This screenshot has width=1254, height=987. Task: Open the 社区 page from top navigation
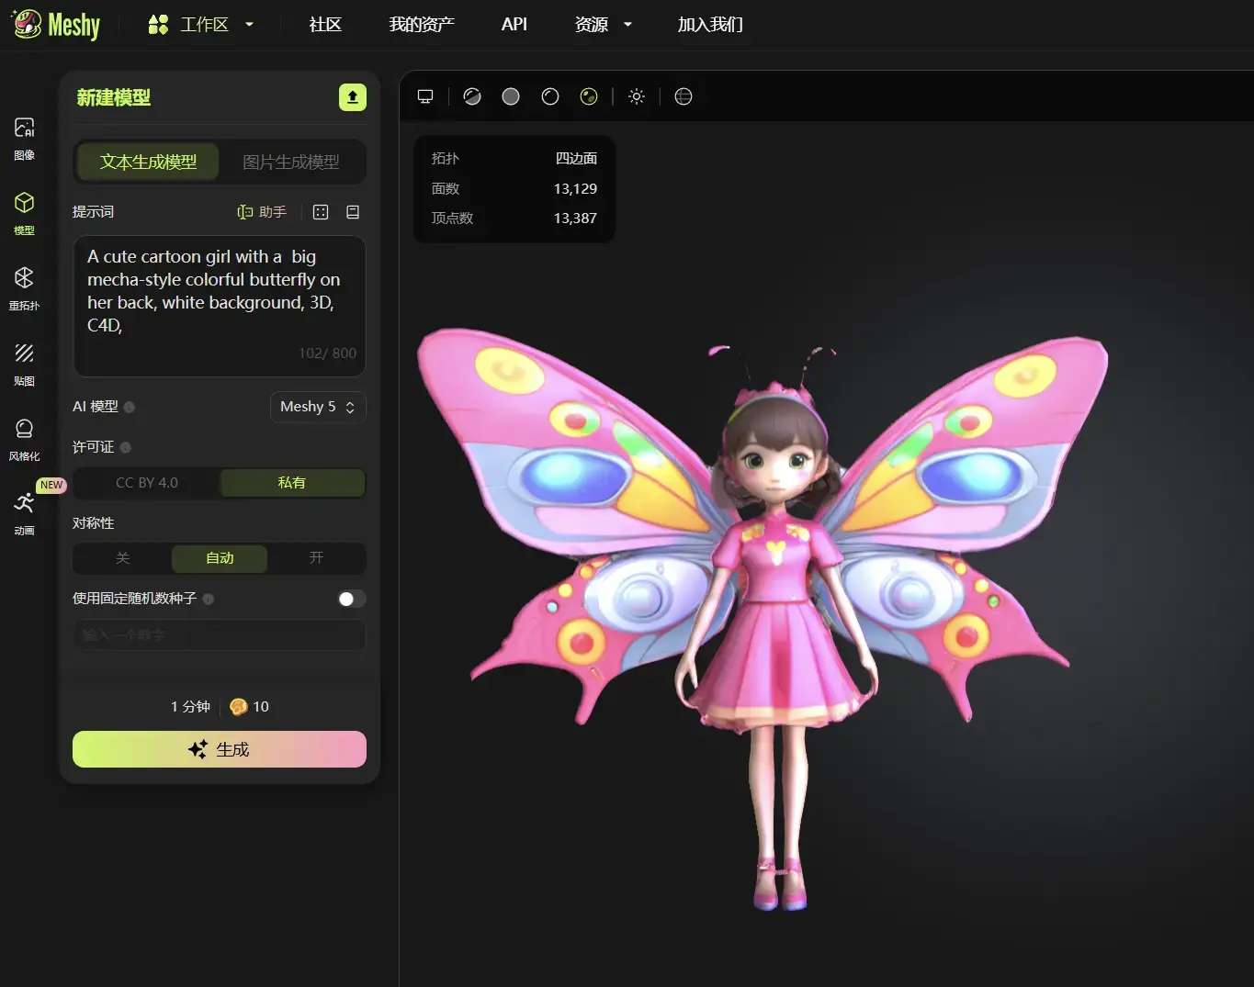click(x=324, y=25)
